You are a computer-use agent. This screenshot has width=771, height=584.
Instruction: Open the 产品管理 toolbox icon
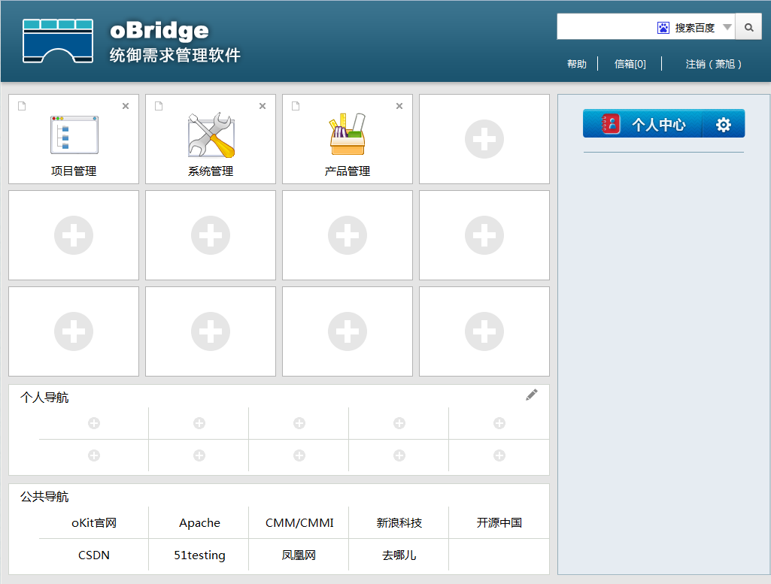tap(348, 134)
